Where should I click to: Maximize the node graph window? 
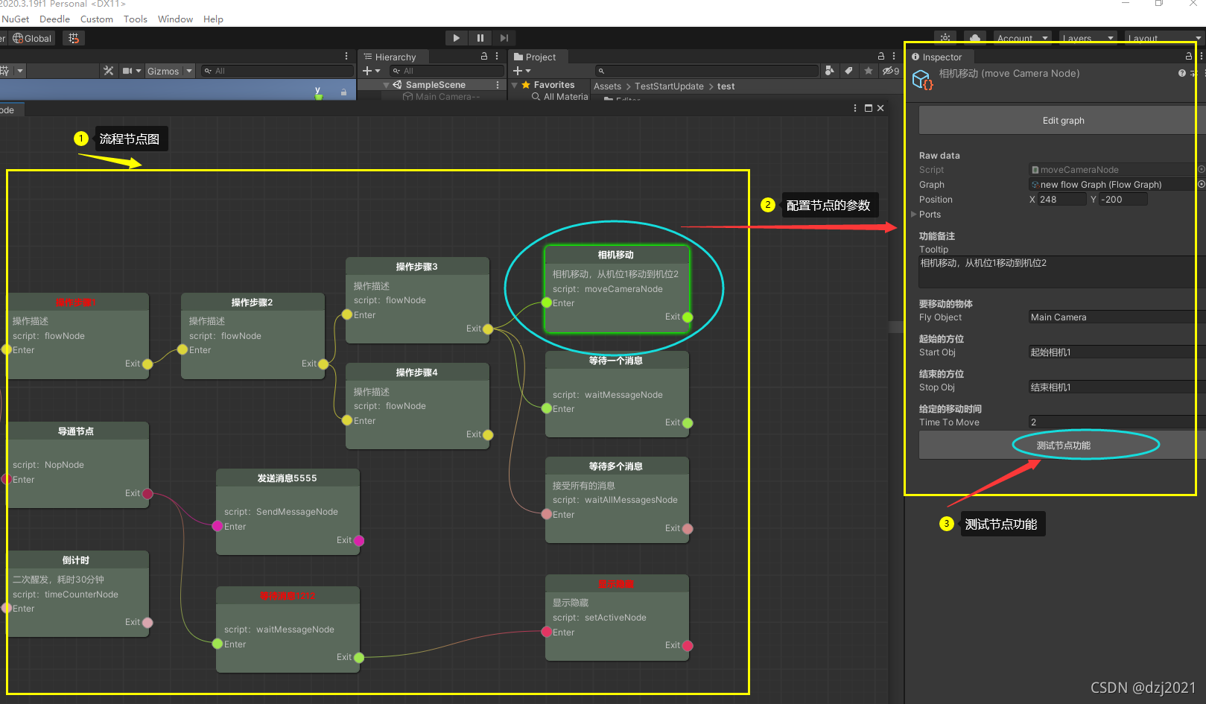coord(868,108)
